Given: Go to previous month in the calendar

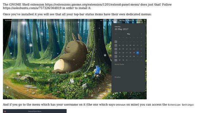Looking at the screenshot, I should point(116,34).
